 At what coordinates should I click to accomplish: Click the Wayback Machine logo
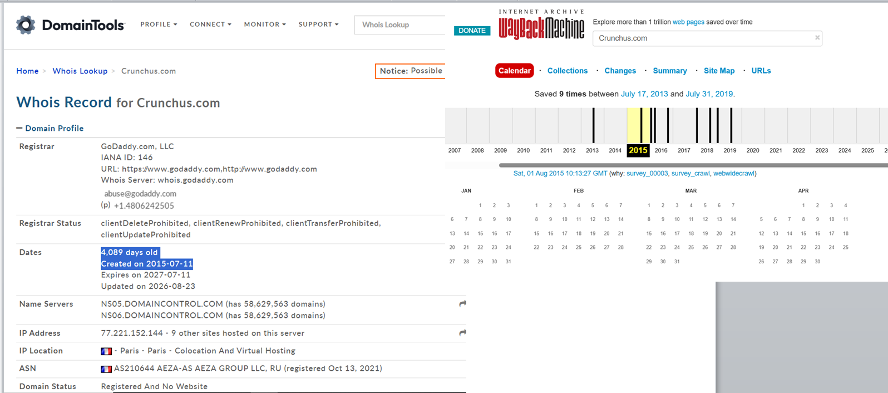[541, 25]
